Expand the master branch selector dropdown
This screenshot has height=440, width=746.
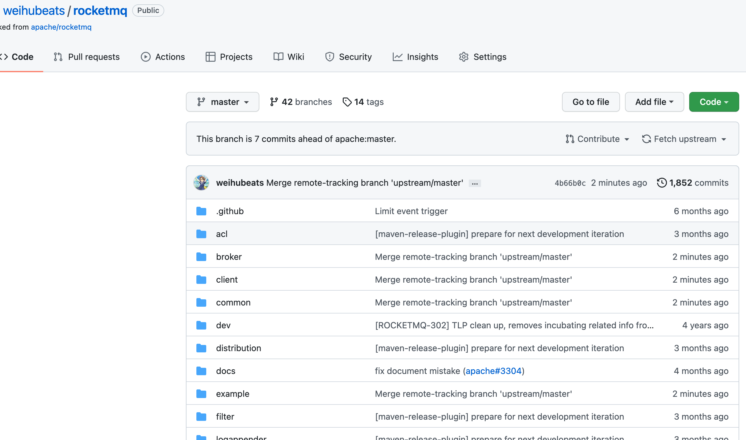coord(223,102)
